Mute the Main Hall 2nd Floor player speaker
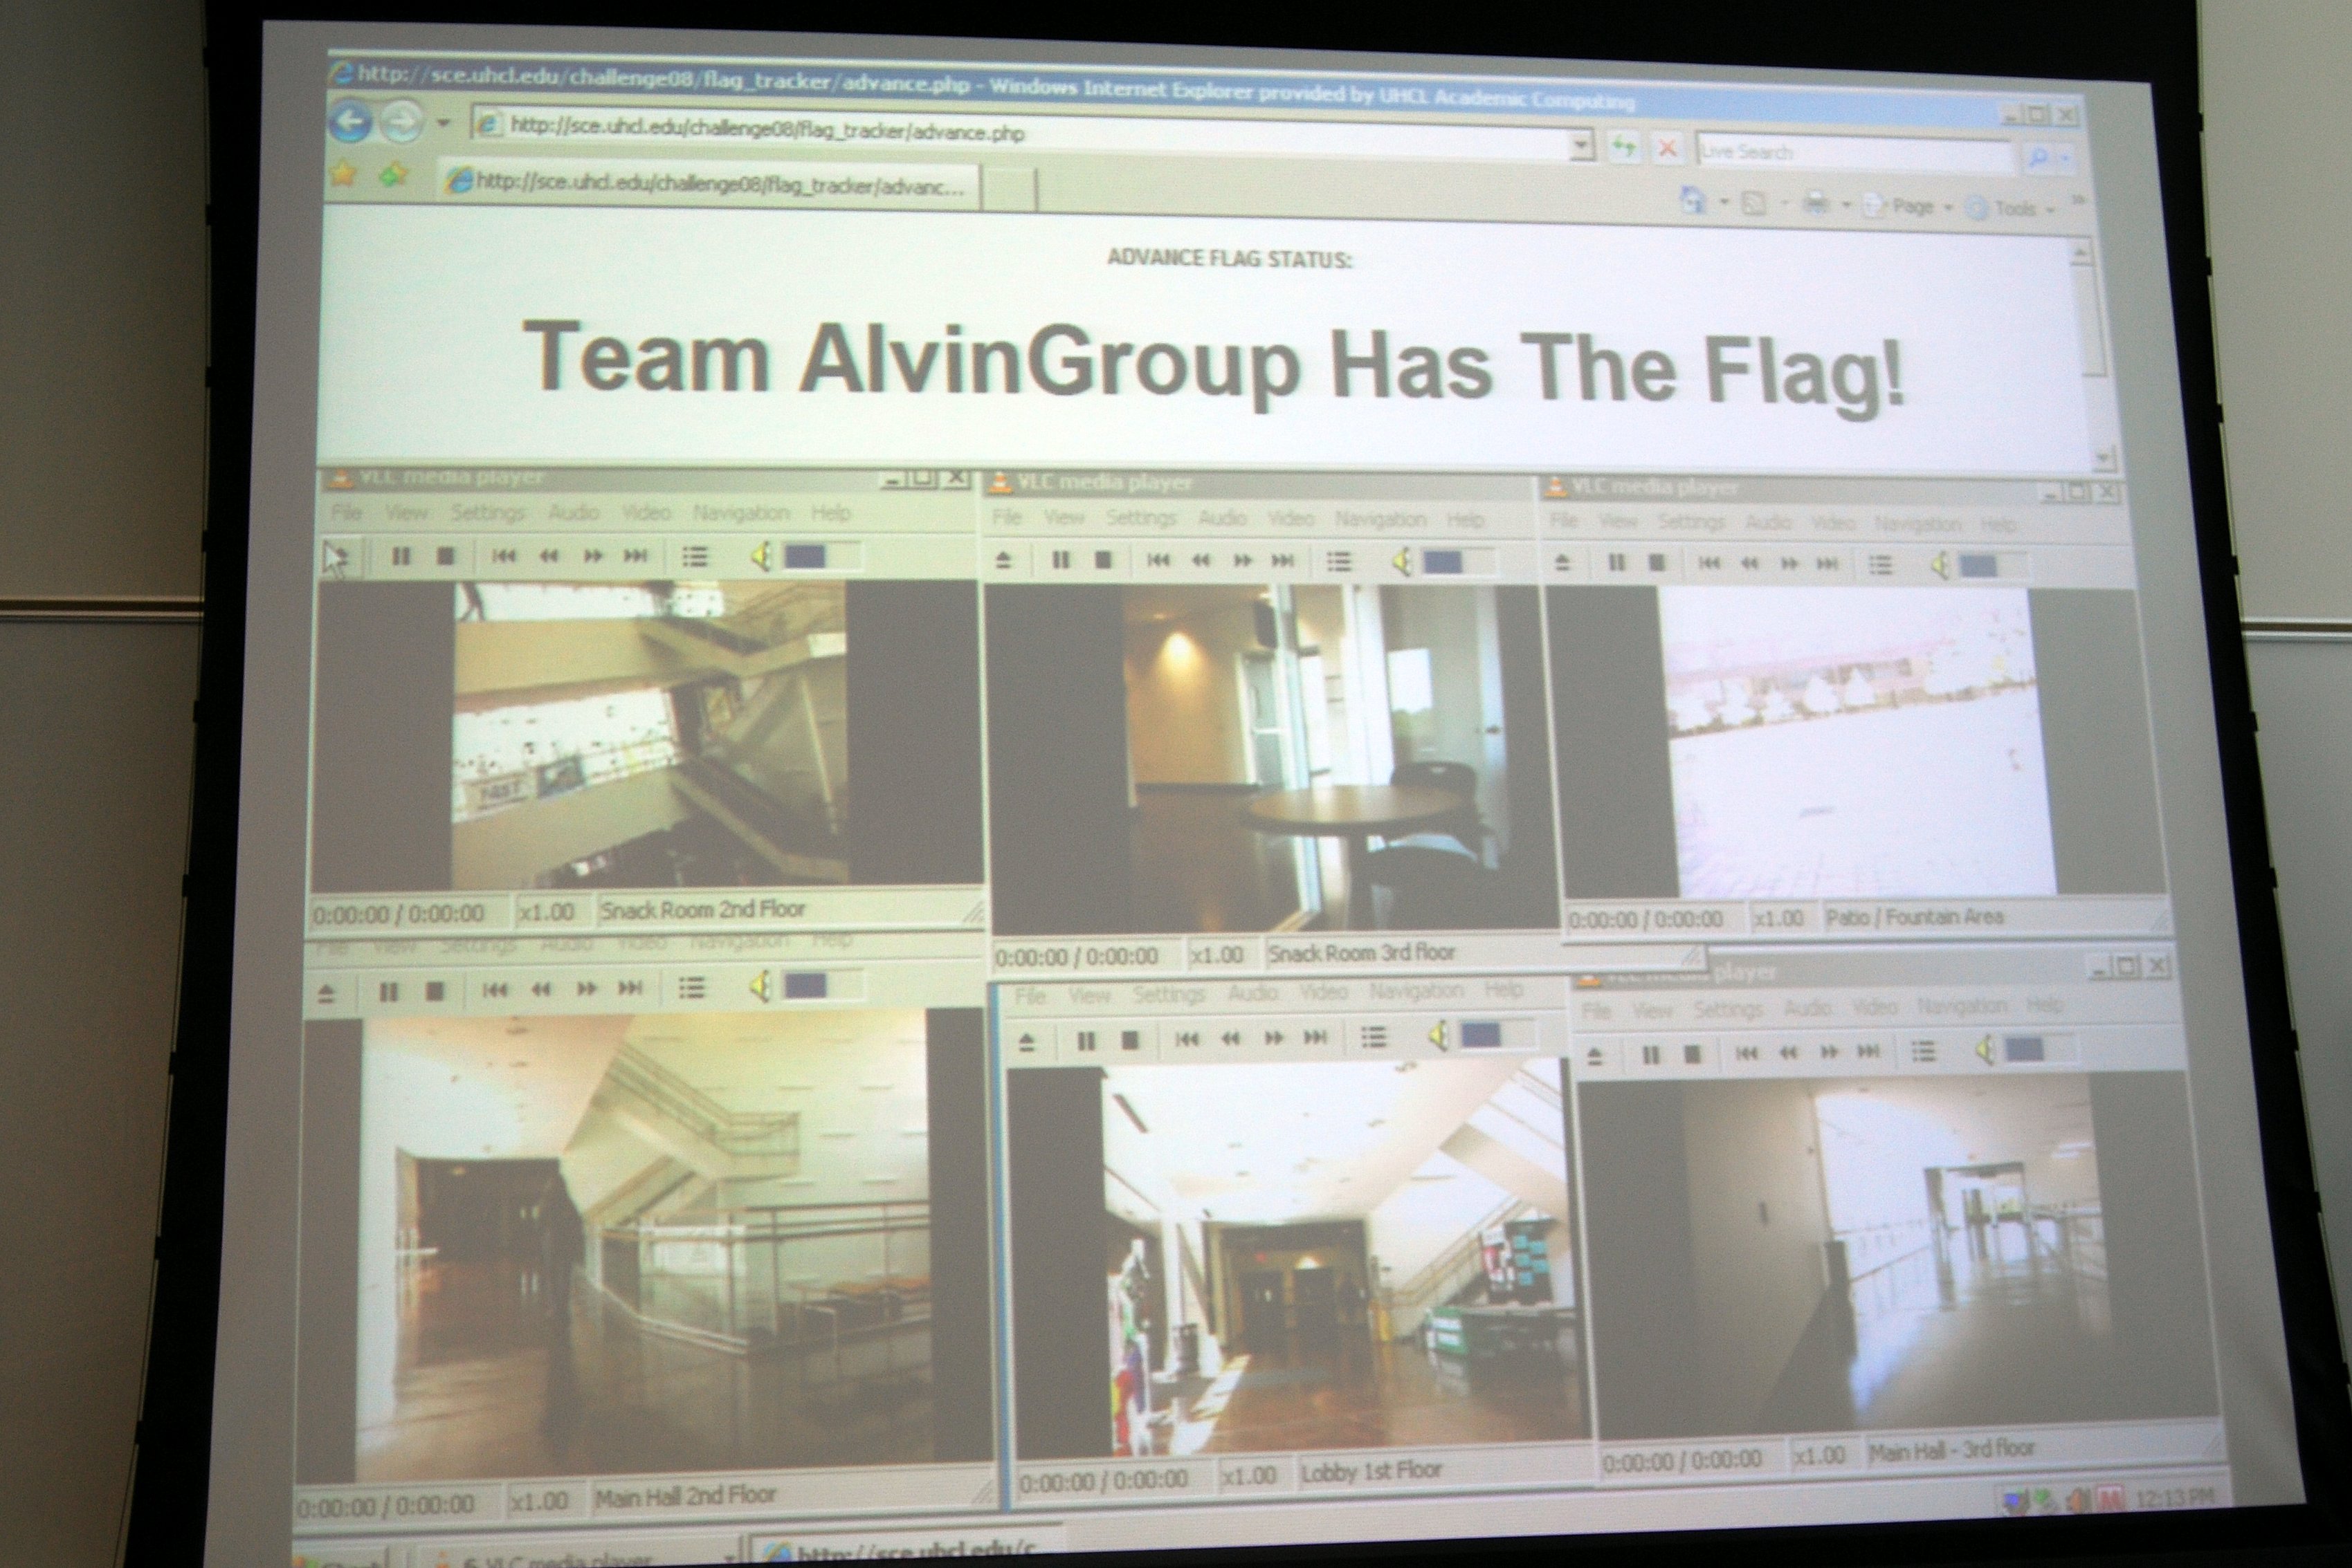Screen dimensions: 2352x1568 pos(760,988)
